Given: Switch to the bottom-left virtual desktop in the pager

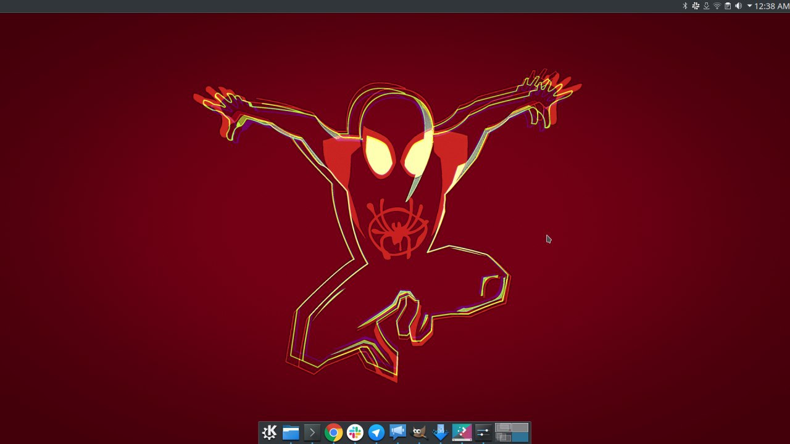Looking at the screenshot, I should tap(504, 437).
